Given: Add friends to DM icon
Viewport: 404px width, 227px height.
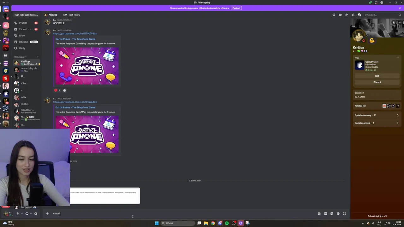Looking at the screenshot, I should 353,15.
